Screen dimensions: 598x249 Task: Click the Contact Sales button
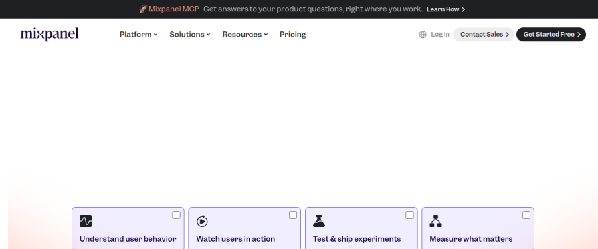tap(484, 35)
